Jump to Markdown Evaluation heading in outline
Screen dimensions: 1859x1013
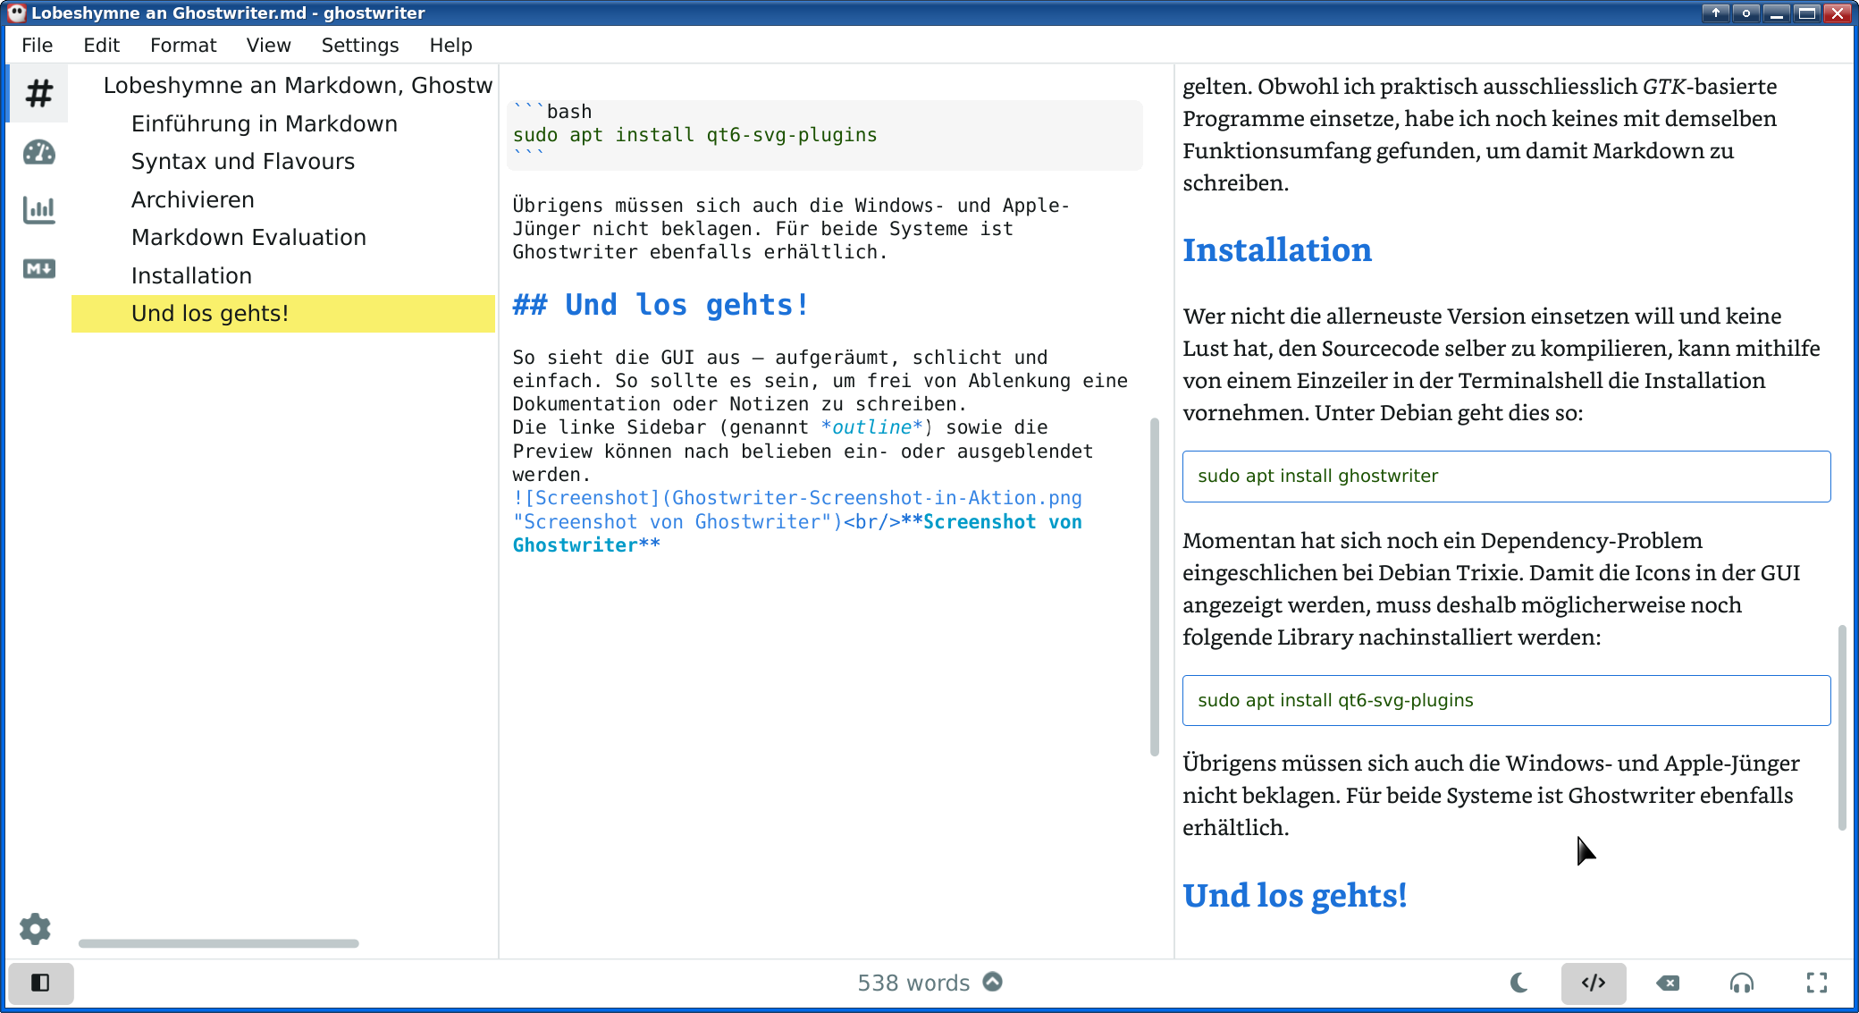pos(248,237)
